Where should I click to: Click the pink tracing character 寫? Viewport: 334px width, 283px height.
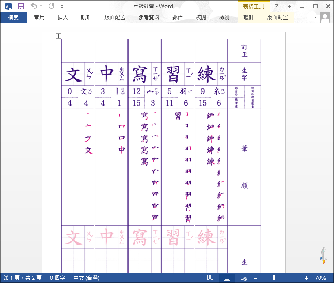(x=140, y=237)
